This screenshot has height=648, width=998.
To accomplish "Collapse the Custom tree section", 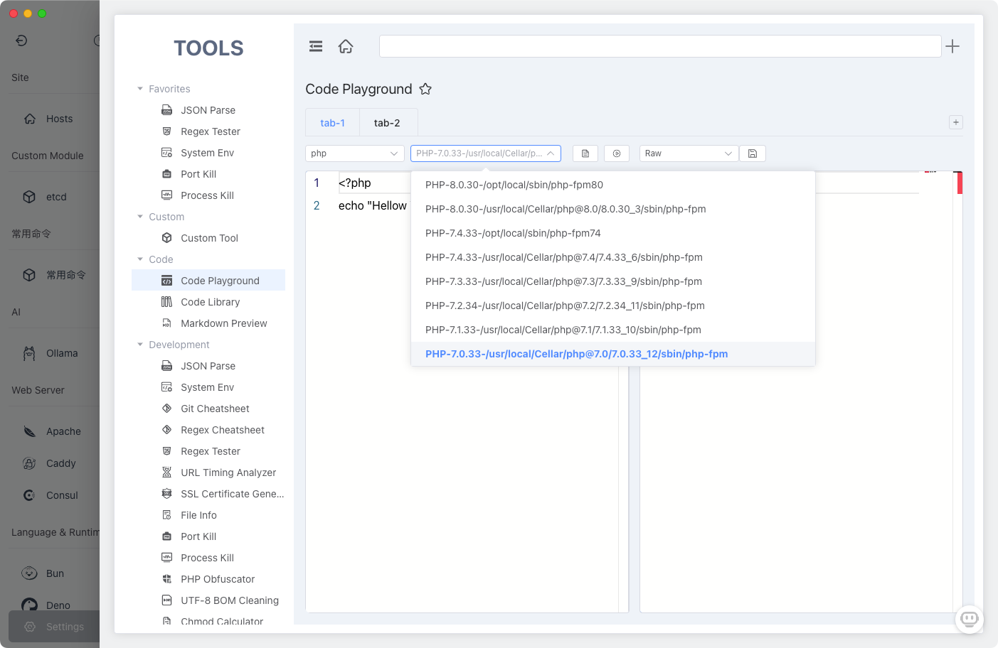I will pyautogui.click(x=140, y=217).
